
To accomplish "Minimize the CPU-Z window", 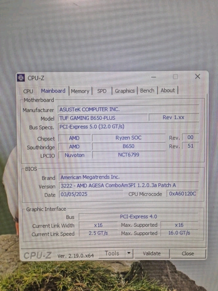I will pos(153,77).
